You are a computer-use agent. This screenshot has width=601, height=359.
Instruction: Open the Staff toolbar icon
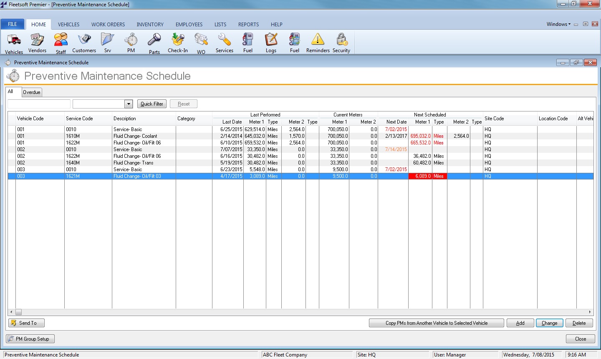pyautogui.click(x=61, y=43)
